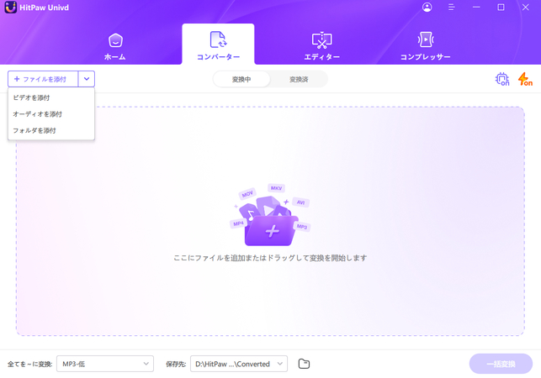Viewport: 541px width, 378px height.
Task: Click the drag-files-here hint text
Action: 270,258
